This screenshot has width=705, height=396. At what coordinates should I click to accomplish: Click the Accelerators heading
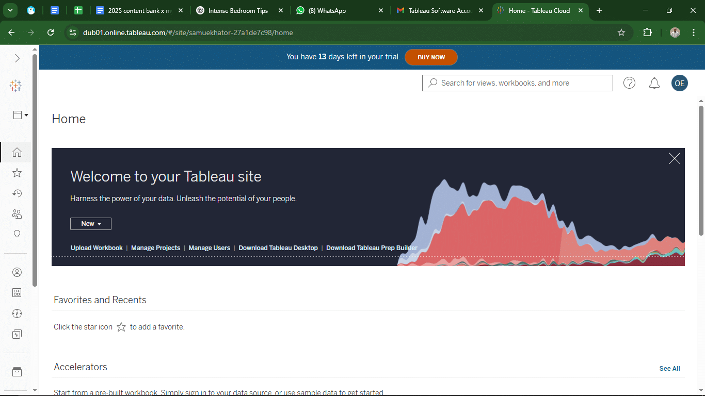[81, 367]
